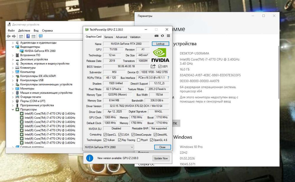This screenshot has height=182, width=295.
Task: Click the NVIDIA logo in GPU-Z
Action: (x=160, y=55)
